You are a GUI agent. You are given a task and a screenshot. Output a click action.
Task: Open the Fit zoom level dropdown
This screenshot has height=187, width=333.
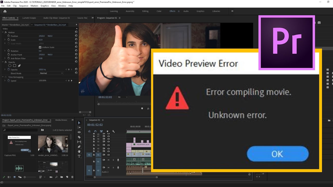[123, 97]
